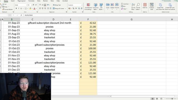Select Bottom Align icon
This screenshot has width=178, height=100.
tap(45, 5)
